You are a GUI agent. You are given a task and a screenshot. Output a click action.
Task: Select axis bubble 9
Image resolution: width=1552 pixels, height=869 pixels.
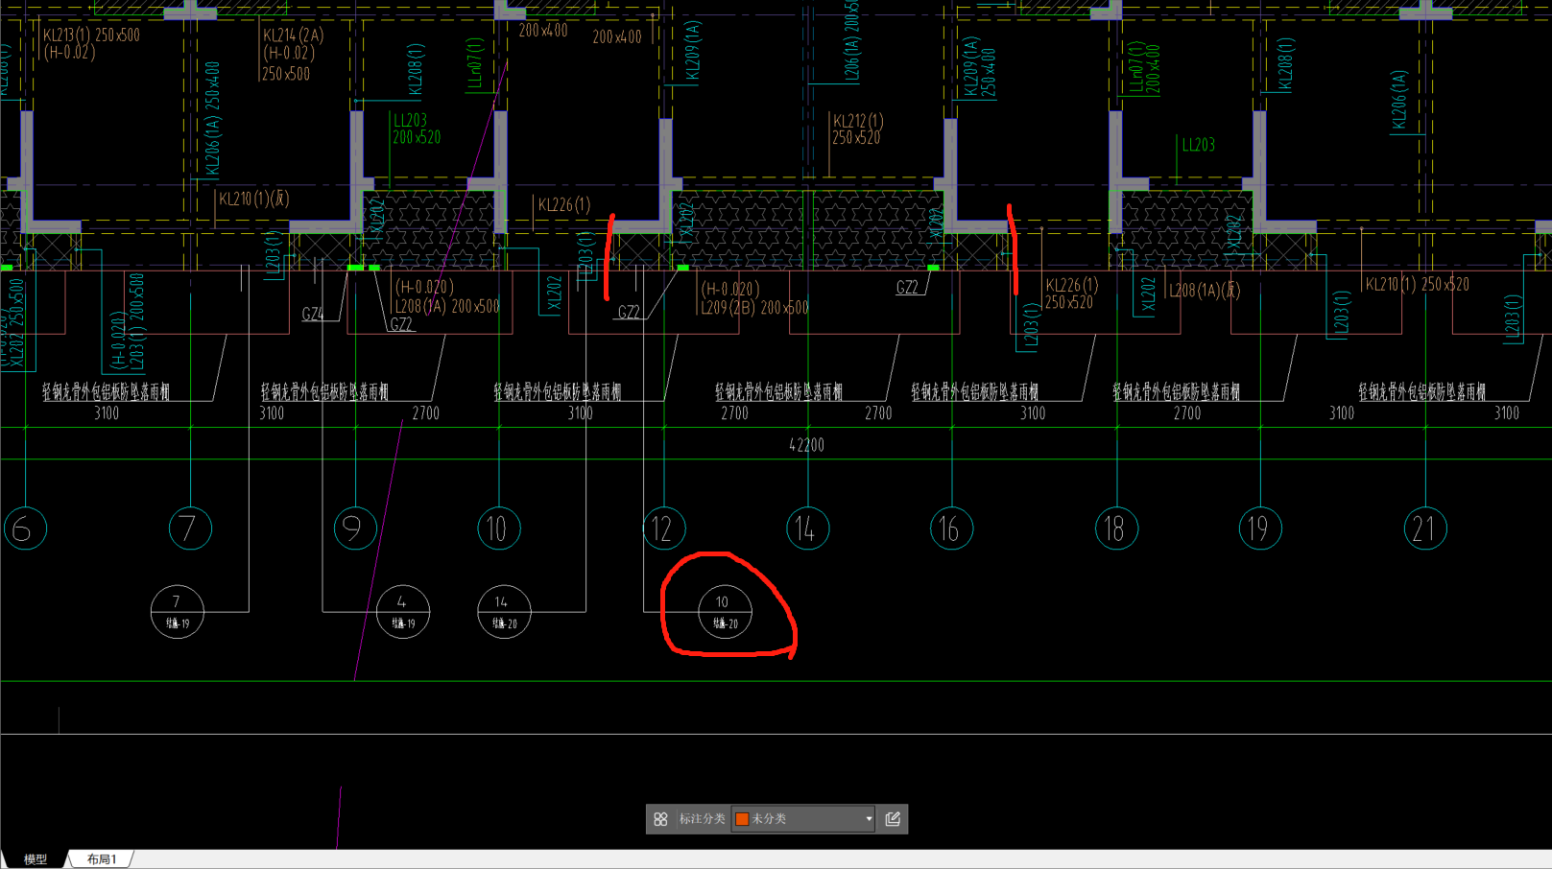coord(354,528)
